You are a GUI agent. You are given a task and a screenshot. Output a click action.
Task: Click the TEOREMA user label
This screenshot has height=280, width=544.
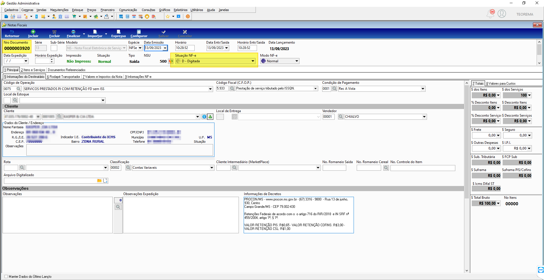pos(525,14)
